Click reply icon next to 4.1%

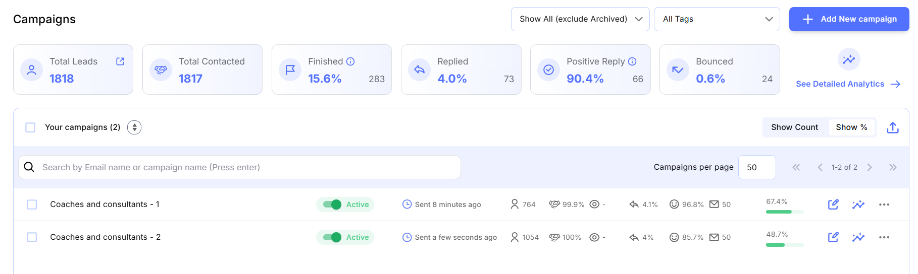634,204
